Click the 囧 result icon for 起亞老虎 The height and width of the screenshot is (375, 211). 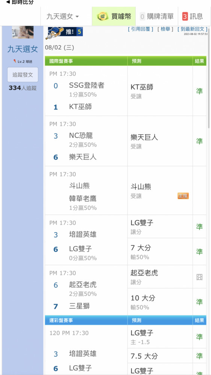click(199, 277)
